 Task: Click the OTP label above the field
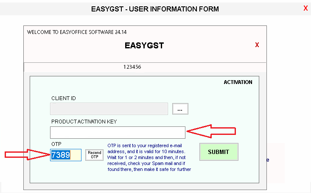[x=56, y=144]
